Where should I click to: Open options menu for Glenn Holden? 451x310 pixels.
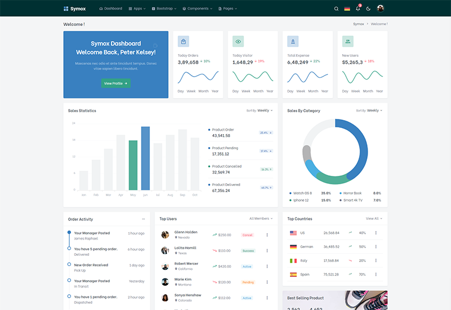(267, 235)
